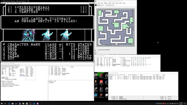Click the white color swatch in map toolbar
Screen dimensions: 187x105
point(101,5)
